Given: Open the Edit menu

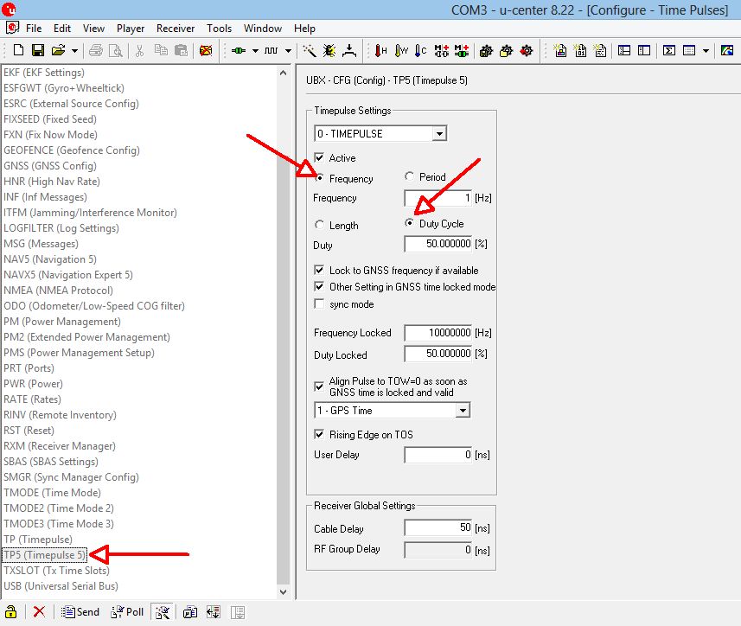Looking at the screenshot, I should 62,29.
